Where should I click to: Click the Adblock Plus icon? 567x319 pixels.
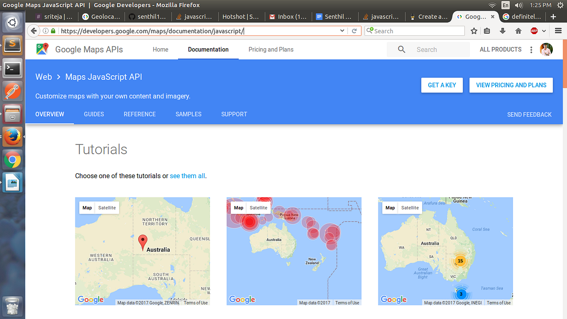534,31
